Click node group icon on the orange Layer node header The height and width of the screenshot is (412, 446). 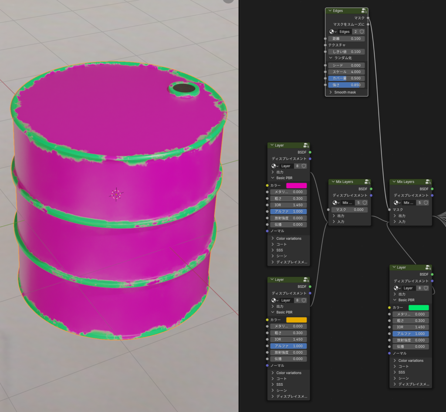[306, 280]
